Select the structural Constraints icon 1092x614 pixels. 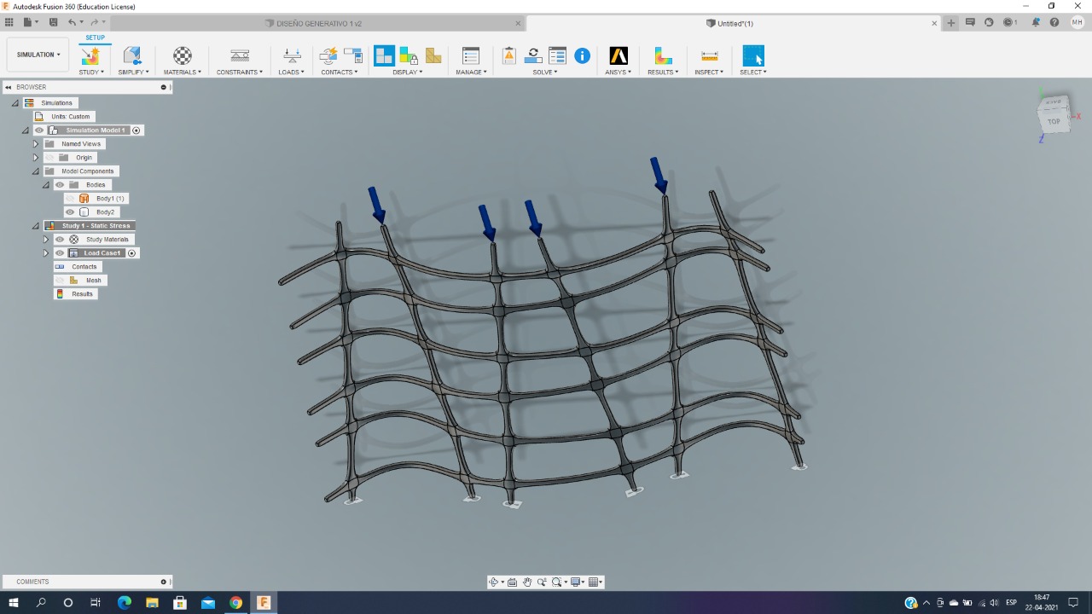[x=240, y=55]
